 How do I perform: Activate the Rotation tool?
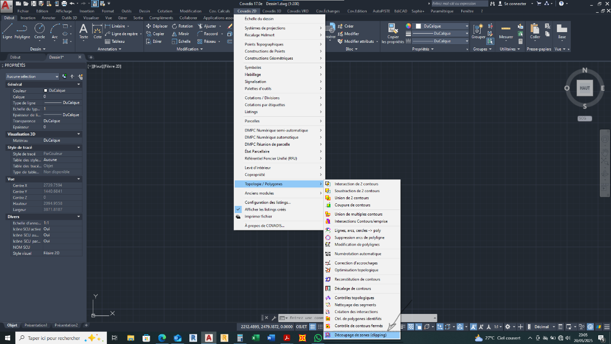182,26
